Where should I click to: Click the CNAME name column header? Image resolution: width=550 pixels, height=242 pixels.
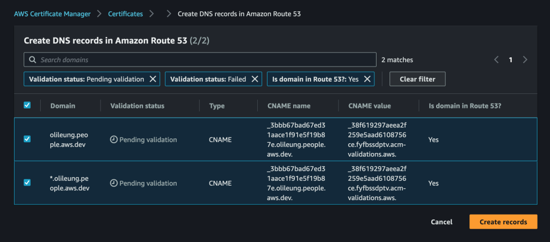tap(288, 106)
